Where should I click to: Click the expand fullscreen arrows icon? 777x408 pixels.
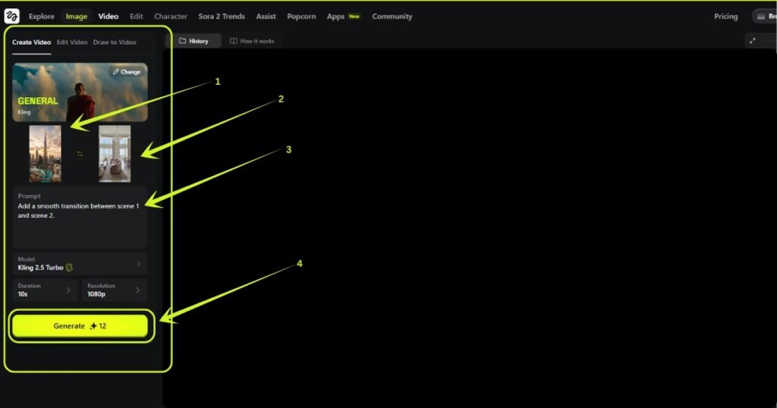click(x=752, y=41)
